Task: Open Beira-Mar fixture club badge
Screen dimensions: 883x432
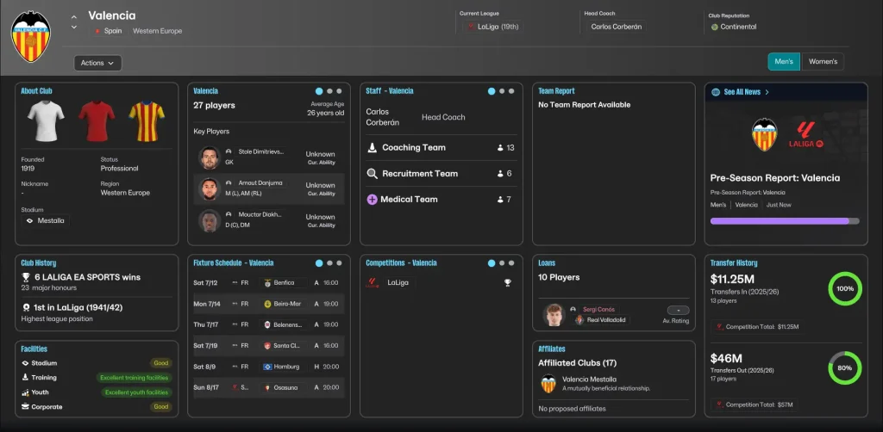Action: coord(267,304)
